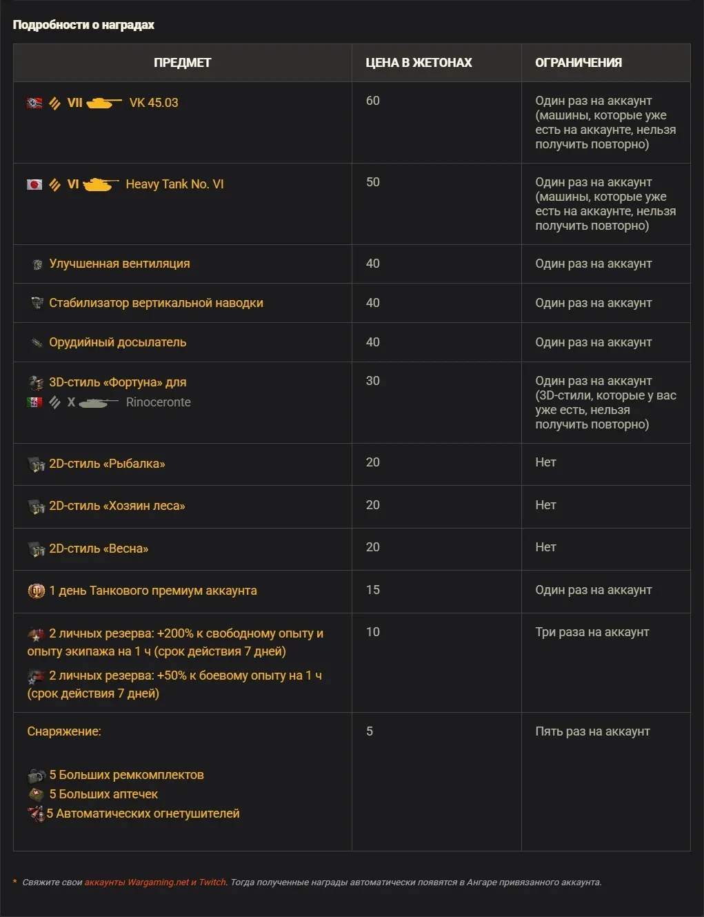Open the VK 45.03 tank link
Screen dimensions: 704x917
pos(154,103)
